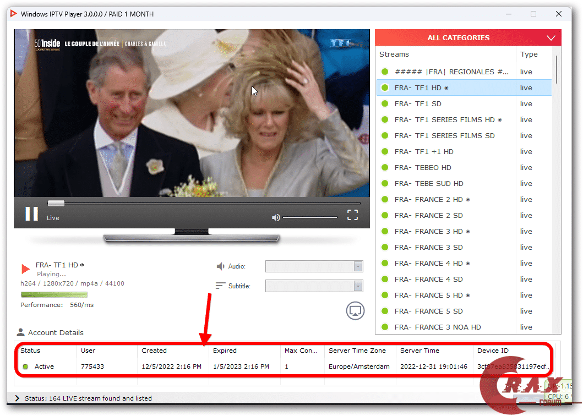Click the user value 775433
Screen dimensions: 583x416
92,366
